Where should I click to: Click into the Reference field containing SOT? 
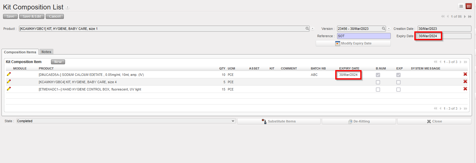coord(363,36)
